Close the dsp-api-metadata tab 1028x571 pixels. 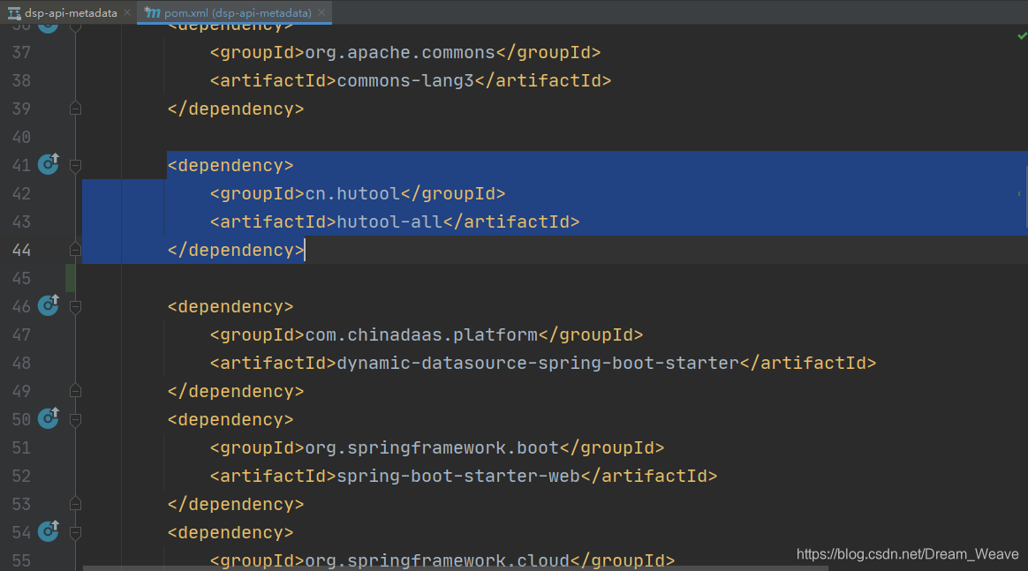[x=127, y=13]
